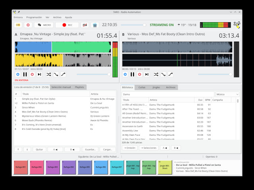Stop deck A with red circle

click(x=32, y=74)
